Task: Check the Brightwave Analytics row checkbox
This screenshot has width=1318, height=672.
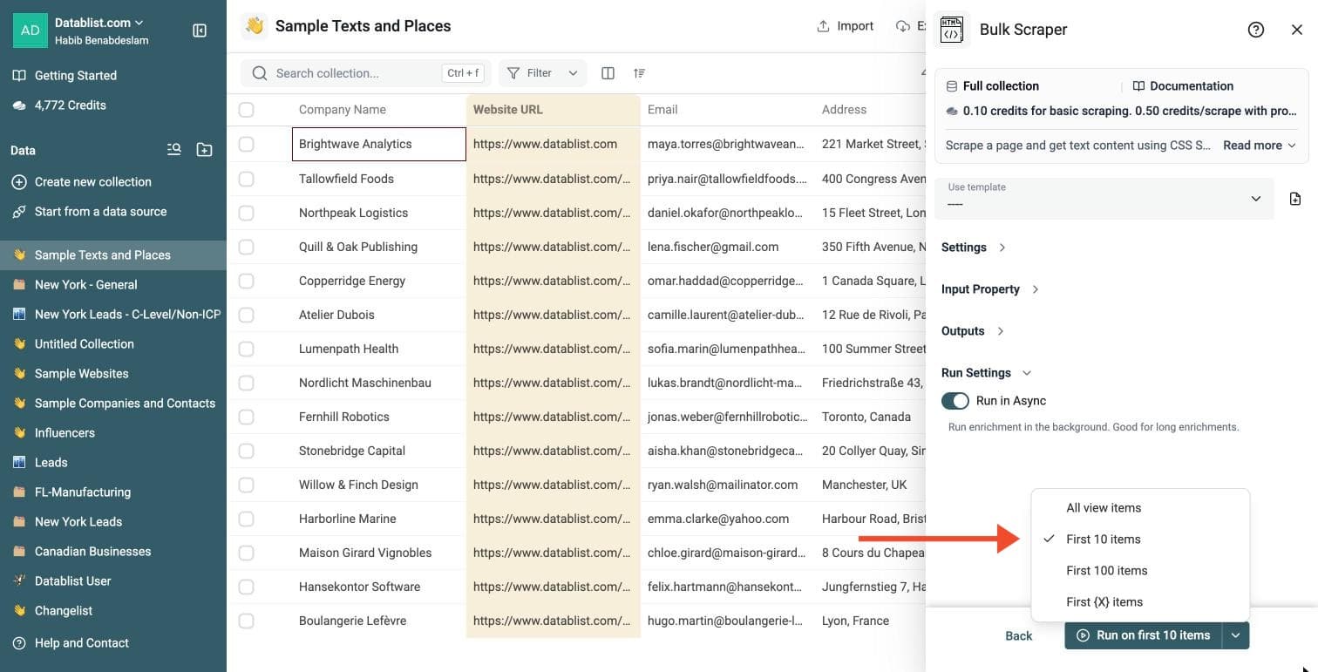Action: pos(247,144)
